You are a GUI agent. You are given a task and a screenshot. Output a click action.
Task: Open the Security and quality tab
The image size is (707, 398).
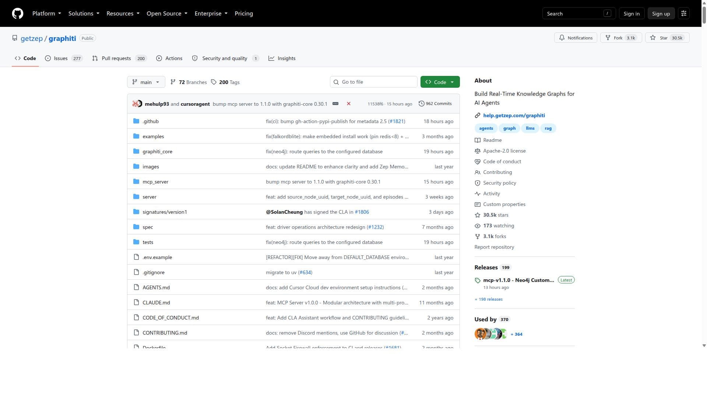coord(225,59)
